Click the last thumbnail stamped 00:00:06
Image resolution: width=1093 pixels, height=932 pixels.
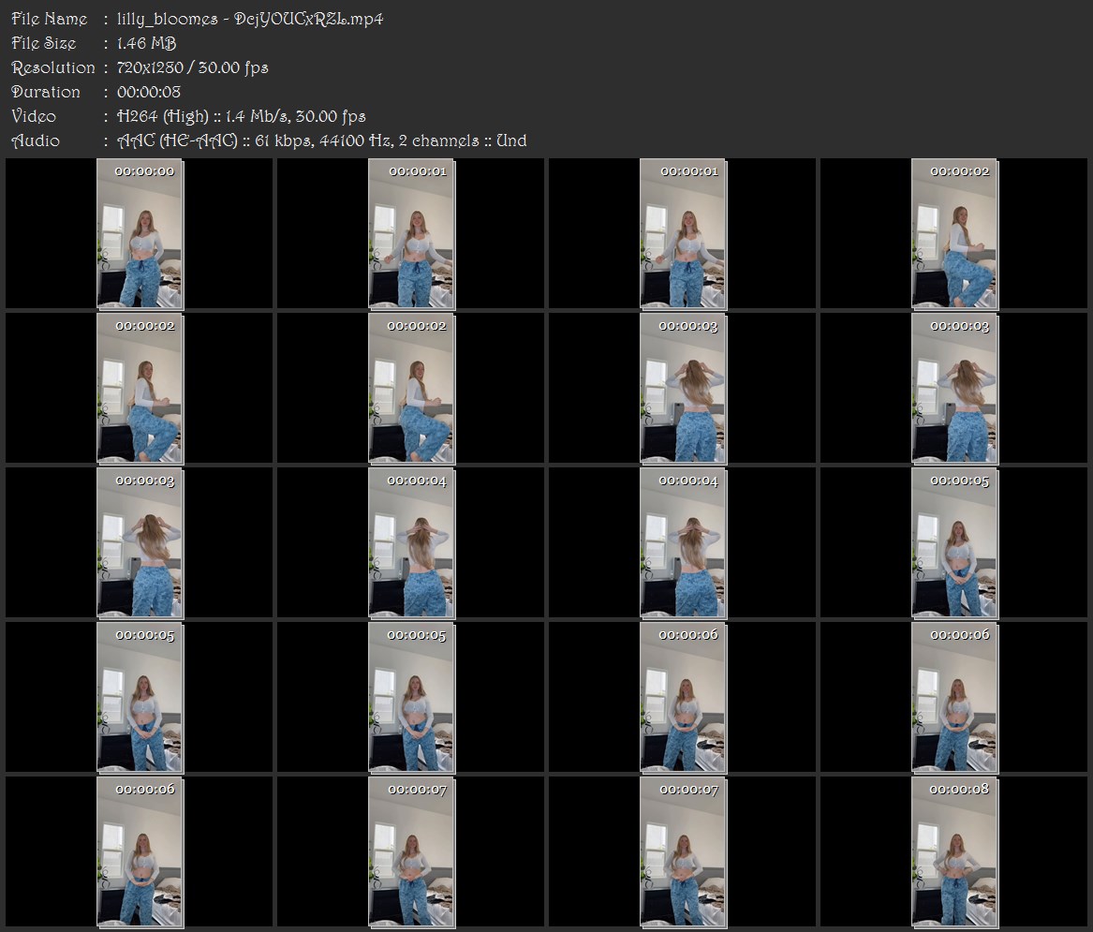140,852
